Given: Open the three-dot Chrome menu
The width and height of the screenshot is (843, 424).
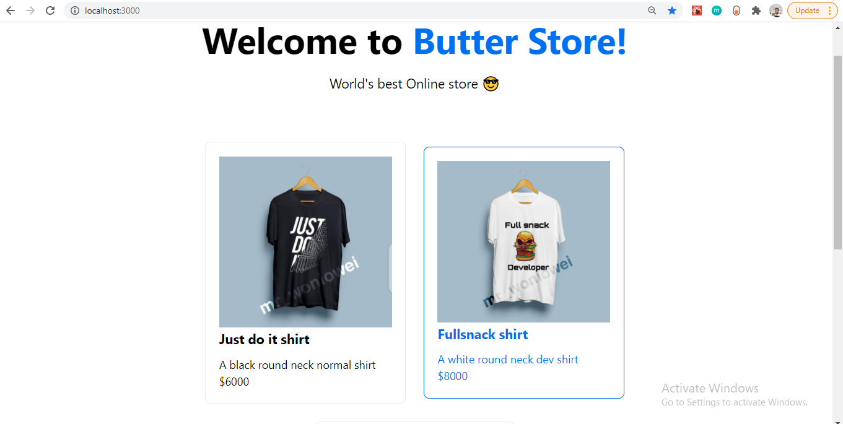Looking at the screenshot, I should point(830,11).
